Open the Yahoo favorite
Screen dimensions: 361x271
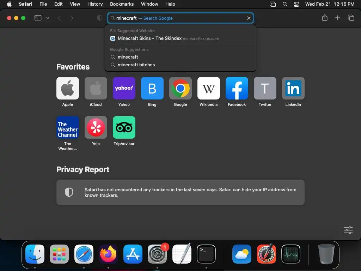point(124,88)
